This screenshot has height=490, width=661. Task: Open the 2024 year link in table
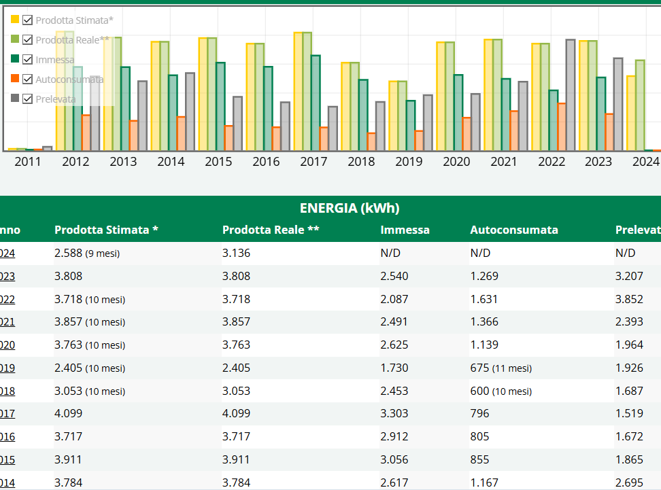click(x=7, y=253)
